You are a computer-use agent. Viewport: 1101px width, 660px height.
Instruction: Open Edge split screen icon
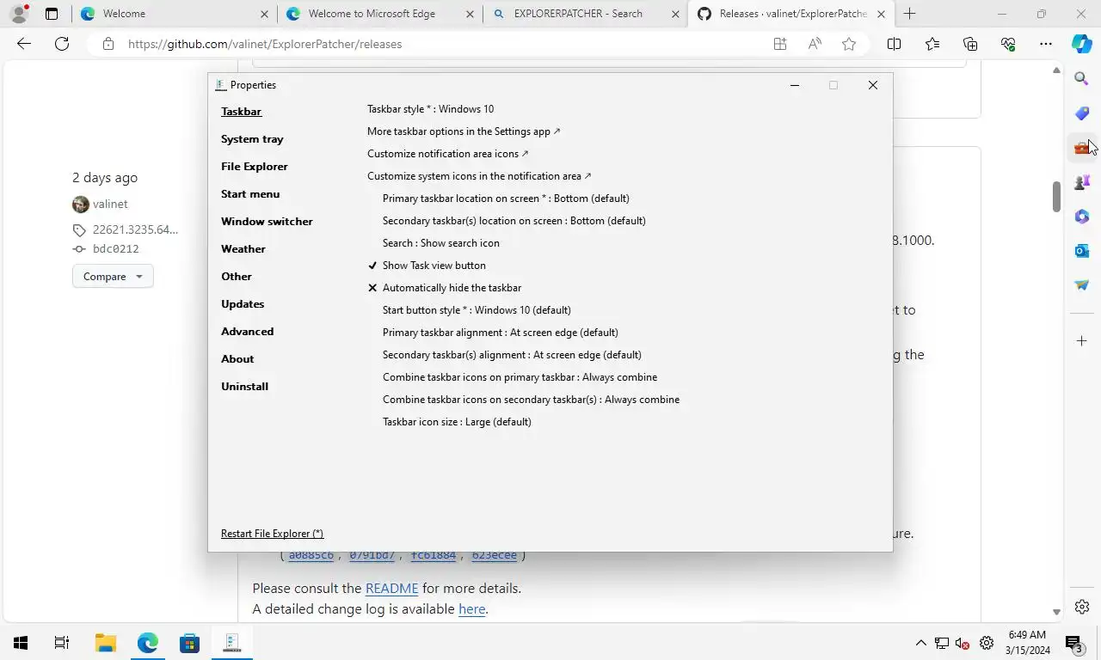(894, 44)
